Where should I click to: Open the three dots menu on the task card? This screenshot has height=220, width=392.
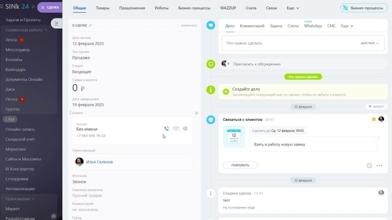379,166
